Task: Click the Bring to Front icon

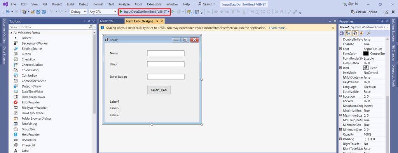Action: (290, 12)
